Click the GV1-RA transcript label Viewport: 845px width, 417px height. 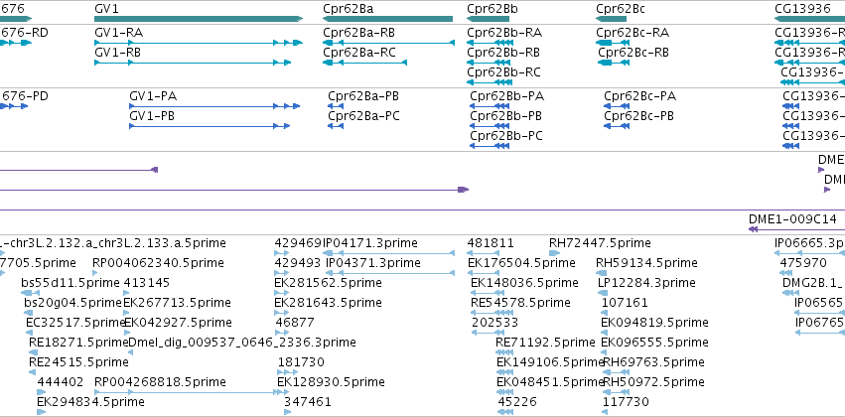[118, 33]
